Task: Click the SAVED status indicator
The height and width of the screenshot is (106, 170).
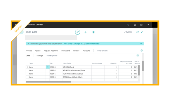Action: pyautogui.click(x=128, y=32)
